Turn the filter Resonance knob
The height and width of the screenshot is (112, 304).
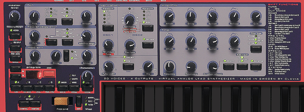point(191,66)
